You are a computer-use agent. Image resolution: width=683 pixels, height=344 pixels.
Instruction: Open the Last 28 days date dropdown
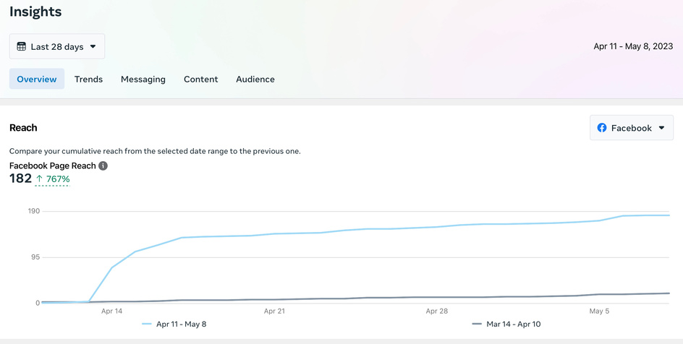tap(57, 47)
